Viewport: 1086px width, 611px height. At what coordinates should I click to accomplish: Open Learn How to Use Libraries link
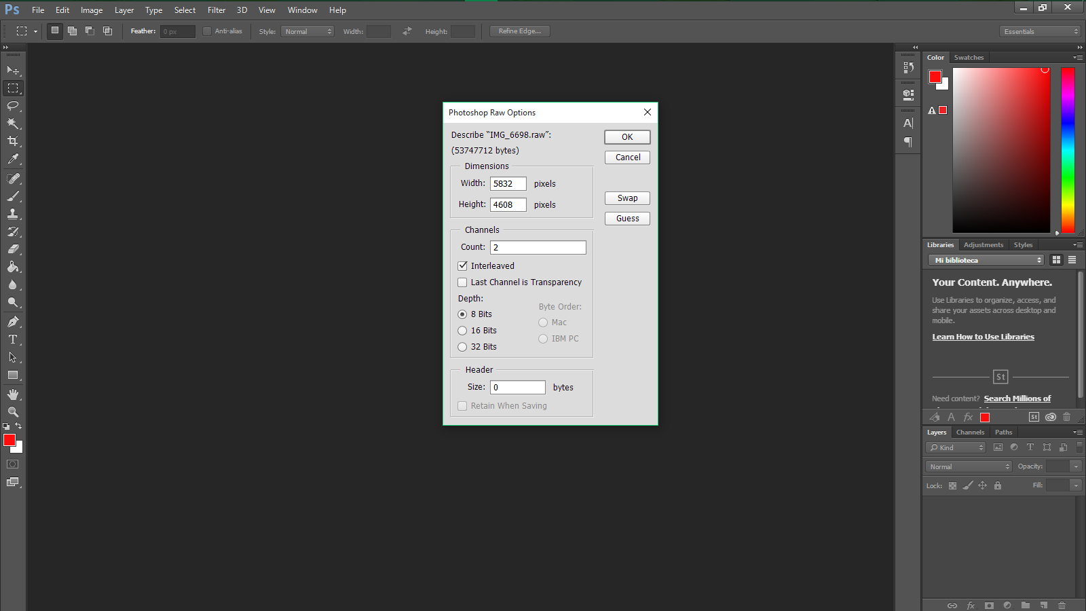(x=983, y=337)
